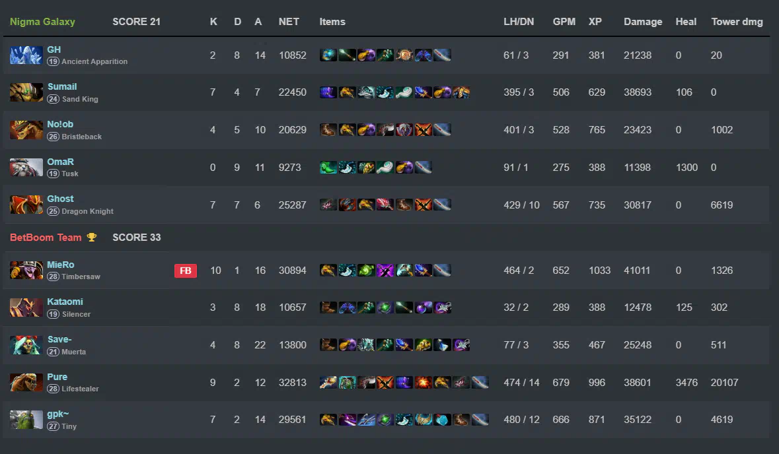Click the green Tranquil Boots in OmaR's row
The image size is (779, 454).
(328, 167)
